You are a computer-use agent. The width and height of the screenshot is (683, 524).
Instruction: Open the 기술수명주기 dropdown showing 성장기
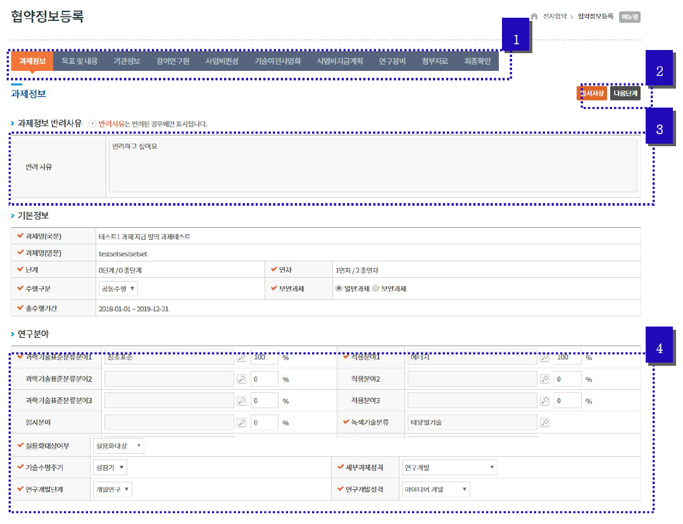110,468
